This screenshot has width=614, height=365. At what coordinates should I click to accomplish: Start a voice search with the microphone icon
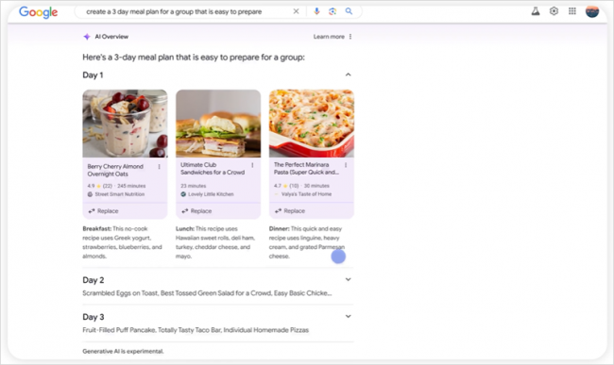316,11
